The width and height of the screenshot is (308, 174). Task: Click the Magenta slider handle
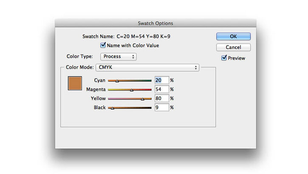(x=132, y=90)
